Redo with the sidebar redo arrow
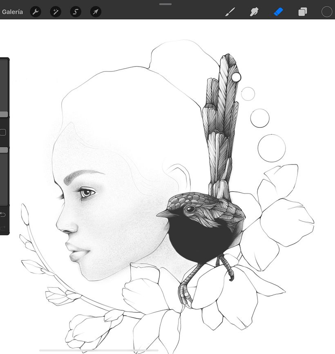The width and height of the screenshot is (335, 354). point(3,228)
